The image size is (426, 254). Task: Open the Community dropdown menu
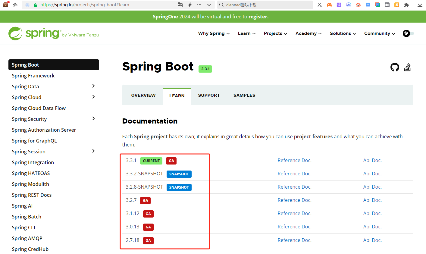coord(380,33)
